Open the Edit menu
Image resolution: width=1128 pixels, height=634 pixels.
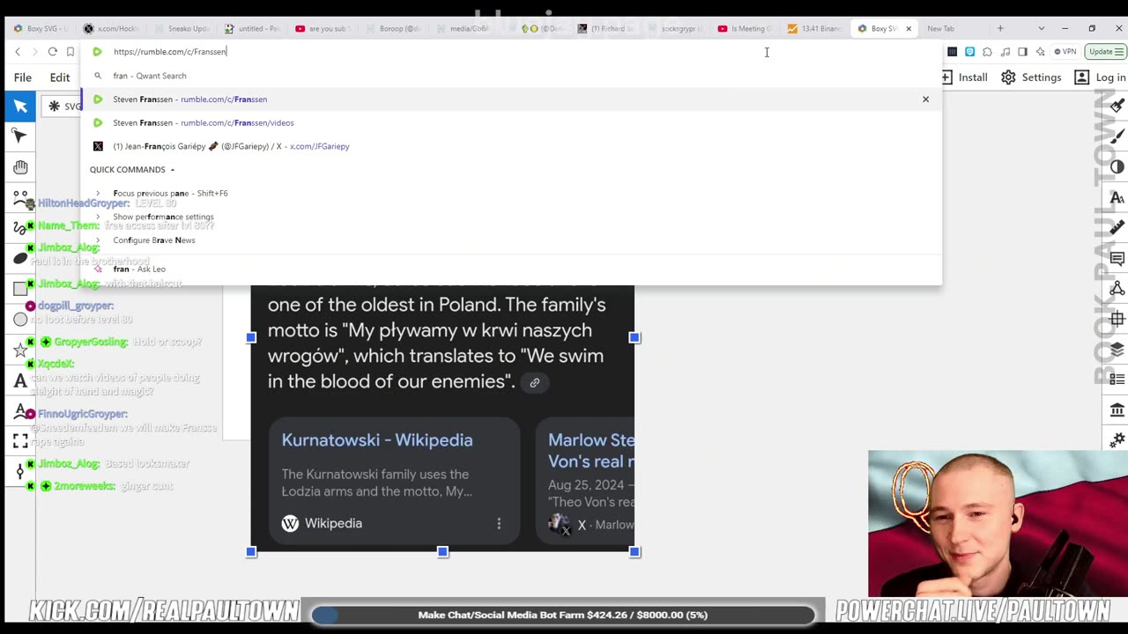(x=60, y=77)
